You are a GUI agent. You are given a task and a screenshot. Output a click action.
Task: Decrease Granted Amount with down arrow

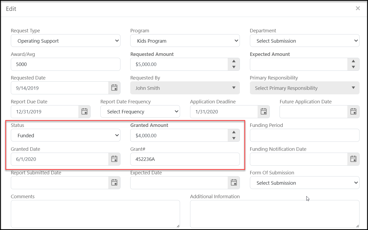[x=234, y=138]
